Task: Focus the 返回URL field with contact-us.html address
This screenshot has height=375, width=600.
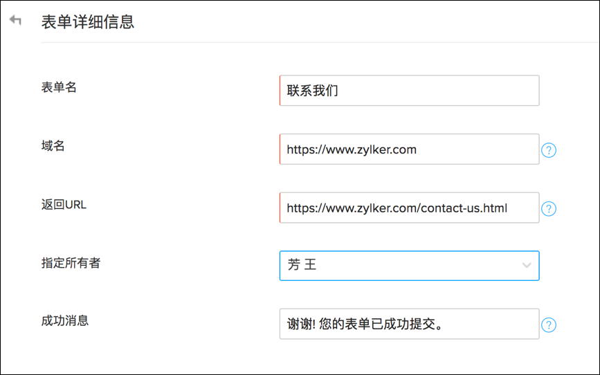Action: coord(410,208)
